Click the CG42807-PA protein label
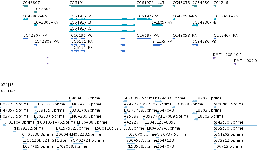Image resolution: width=257 pixels, height=151 pixels. point(35,36)
